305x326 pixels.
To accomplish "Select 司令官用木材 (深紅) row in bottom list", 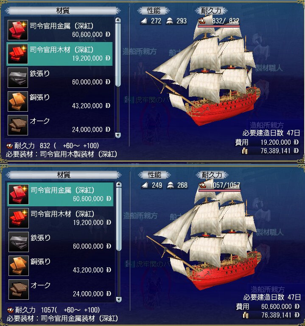I will coord(61,218).
